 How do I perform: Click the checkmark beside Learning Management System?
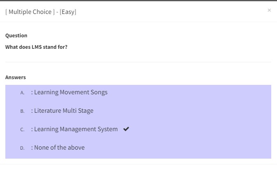(x=126, y=129)
